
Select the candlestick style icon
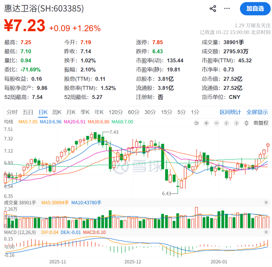(x=246, y=123)
